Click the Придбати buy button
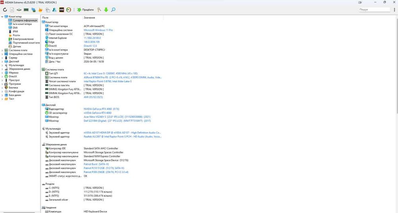Image resolution: width=398 pixels, height=213 pixels. [x=86, y=10]
